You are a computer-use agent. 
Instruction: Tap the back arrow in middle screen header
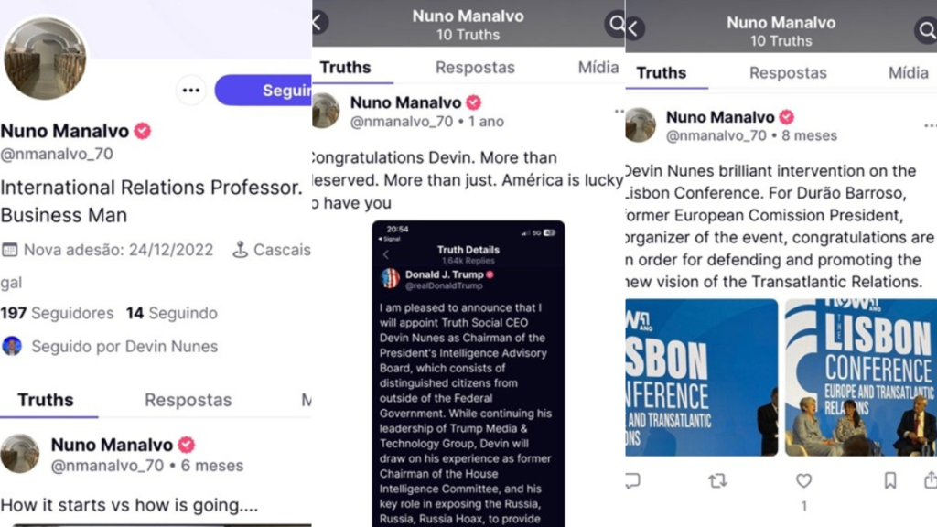[319, 23]
